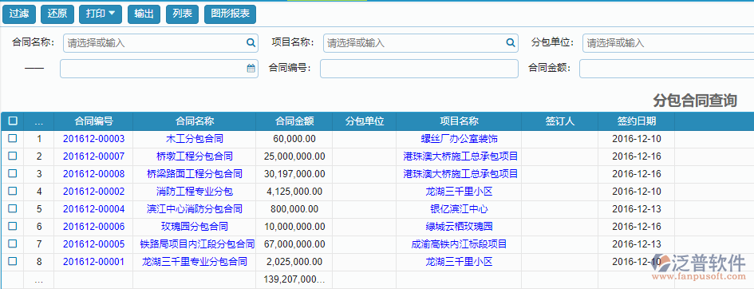Check the box for row 201612-00005
The height and width of the screenshot is (289, 754).
click(13, 243)
